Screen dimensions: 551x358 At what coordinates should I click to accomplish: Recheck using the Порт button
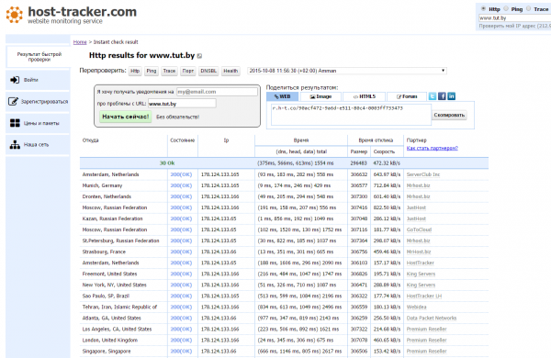tap(188, 71)
